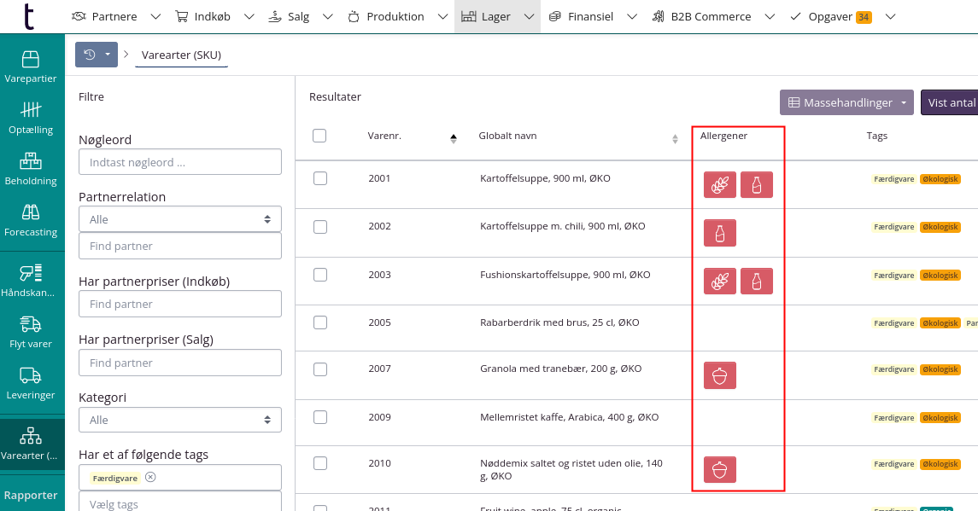Click the Nøgleord keyword input field
This screenshot has height=511, width=978.
click(x=179, y=162)
